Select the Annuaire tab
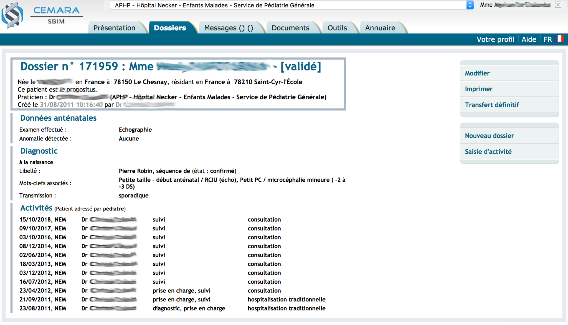Viewport: 568px width, 325px height. coord(380,28)
